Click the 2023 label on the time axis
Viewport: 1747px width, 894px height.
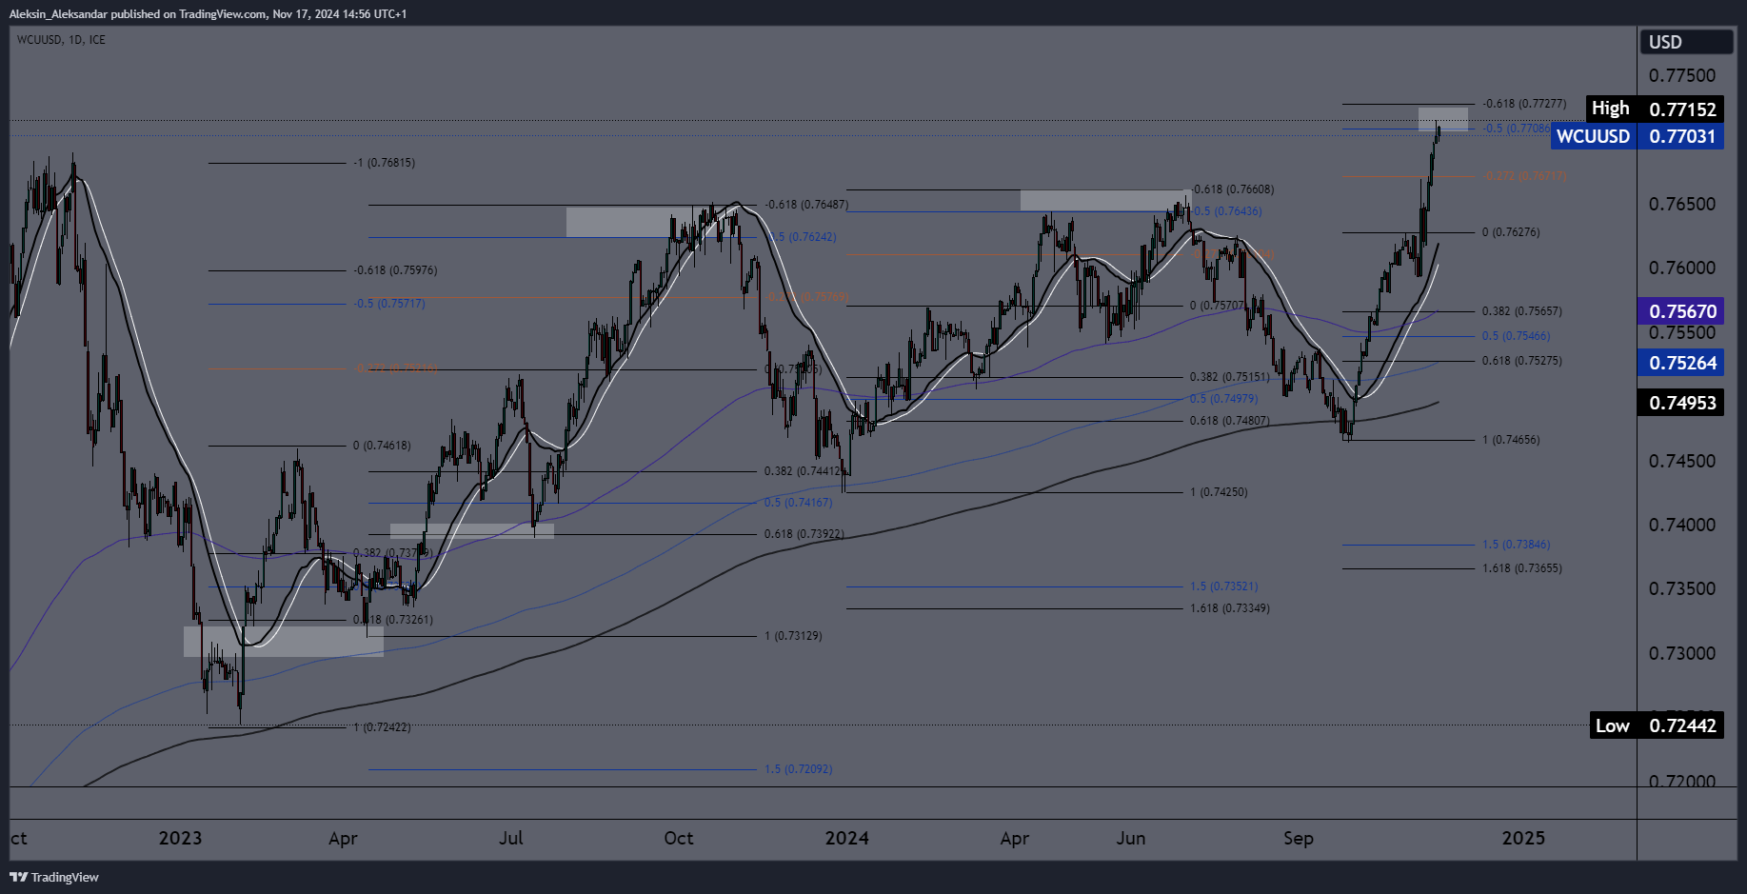point(180,838)
